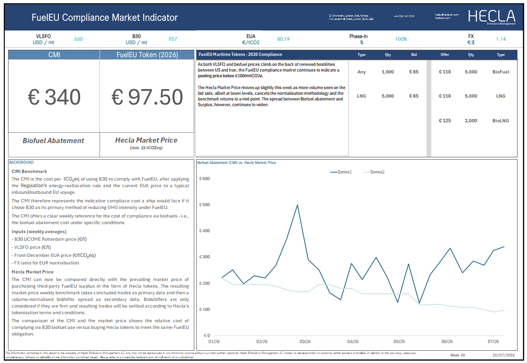This screenshot has height=363, width=527.
Task: Click the BioFuel offer type cell
Action: [501, 72]
